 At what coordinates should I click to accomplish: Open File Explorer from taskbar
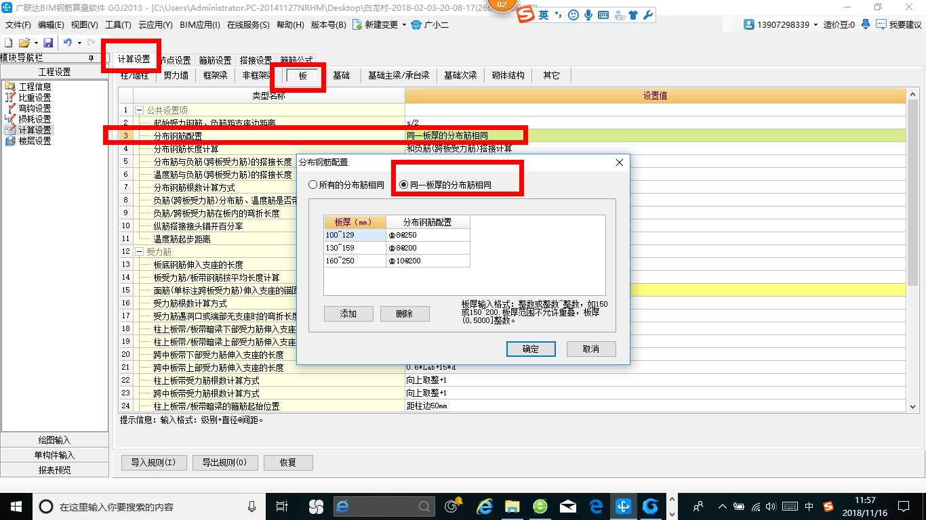point(512,506)
